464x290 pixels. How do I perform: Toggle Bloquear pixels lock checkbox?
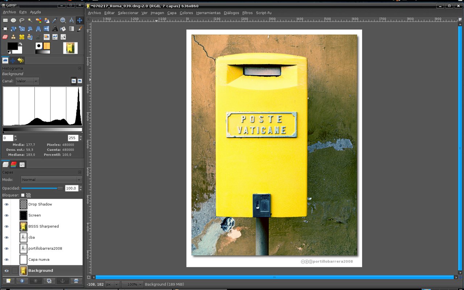point(23,195)
